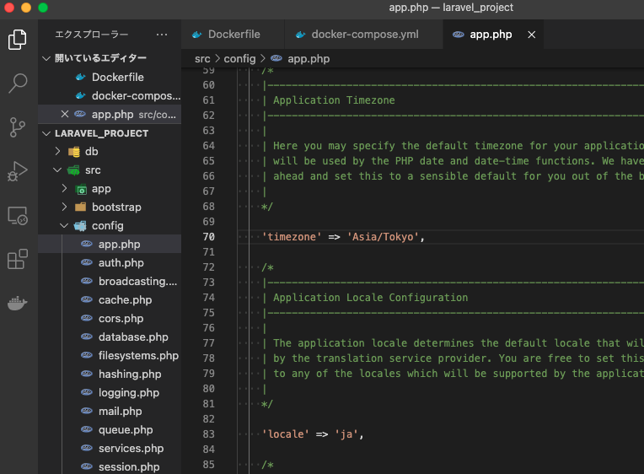
Task: Collapse the LARAVEL_PROJECT section header
Action: [x=101, y=133]
